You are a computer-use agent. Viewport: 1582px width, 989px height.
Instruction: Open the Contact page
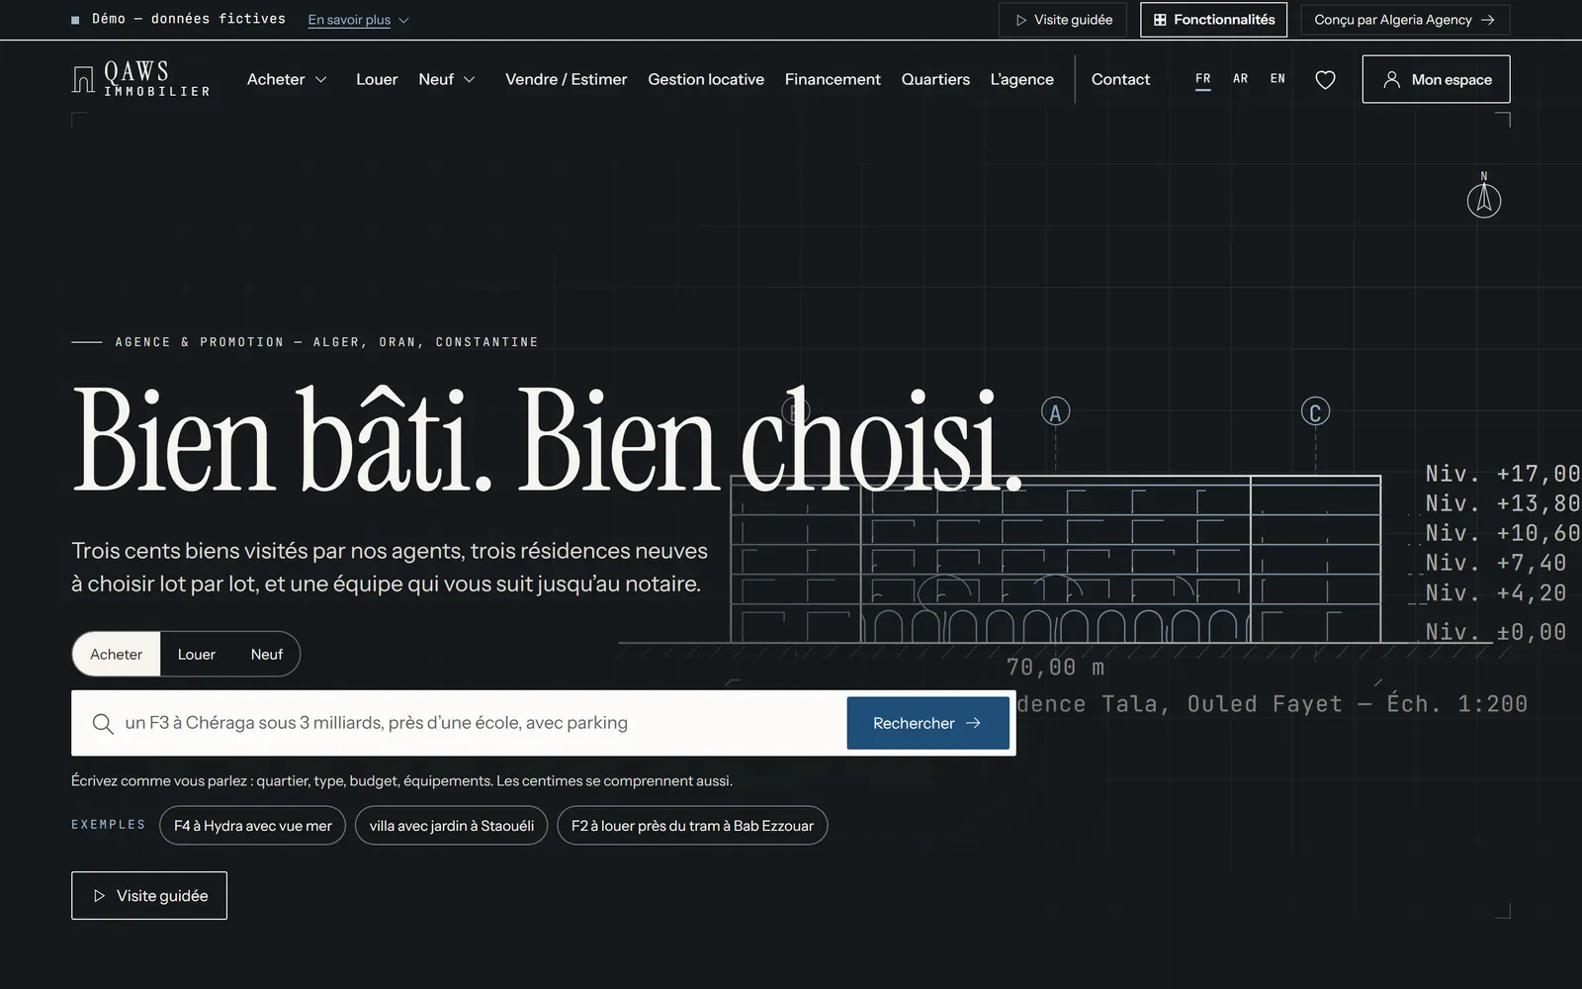point(1120,79)
